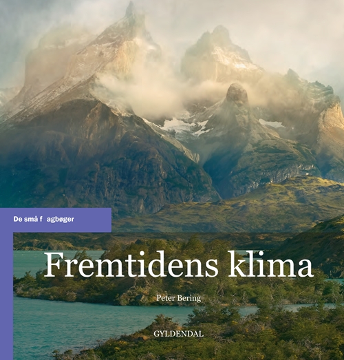
Task: Click the "Fremtidens klima" book title
Action: click(x=179, y=266)
